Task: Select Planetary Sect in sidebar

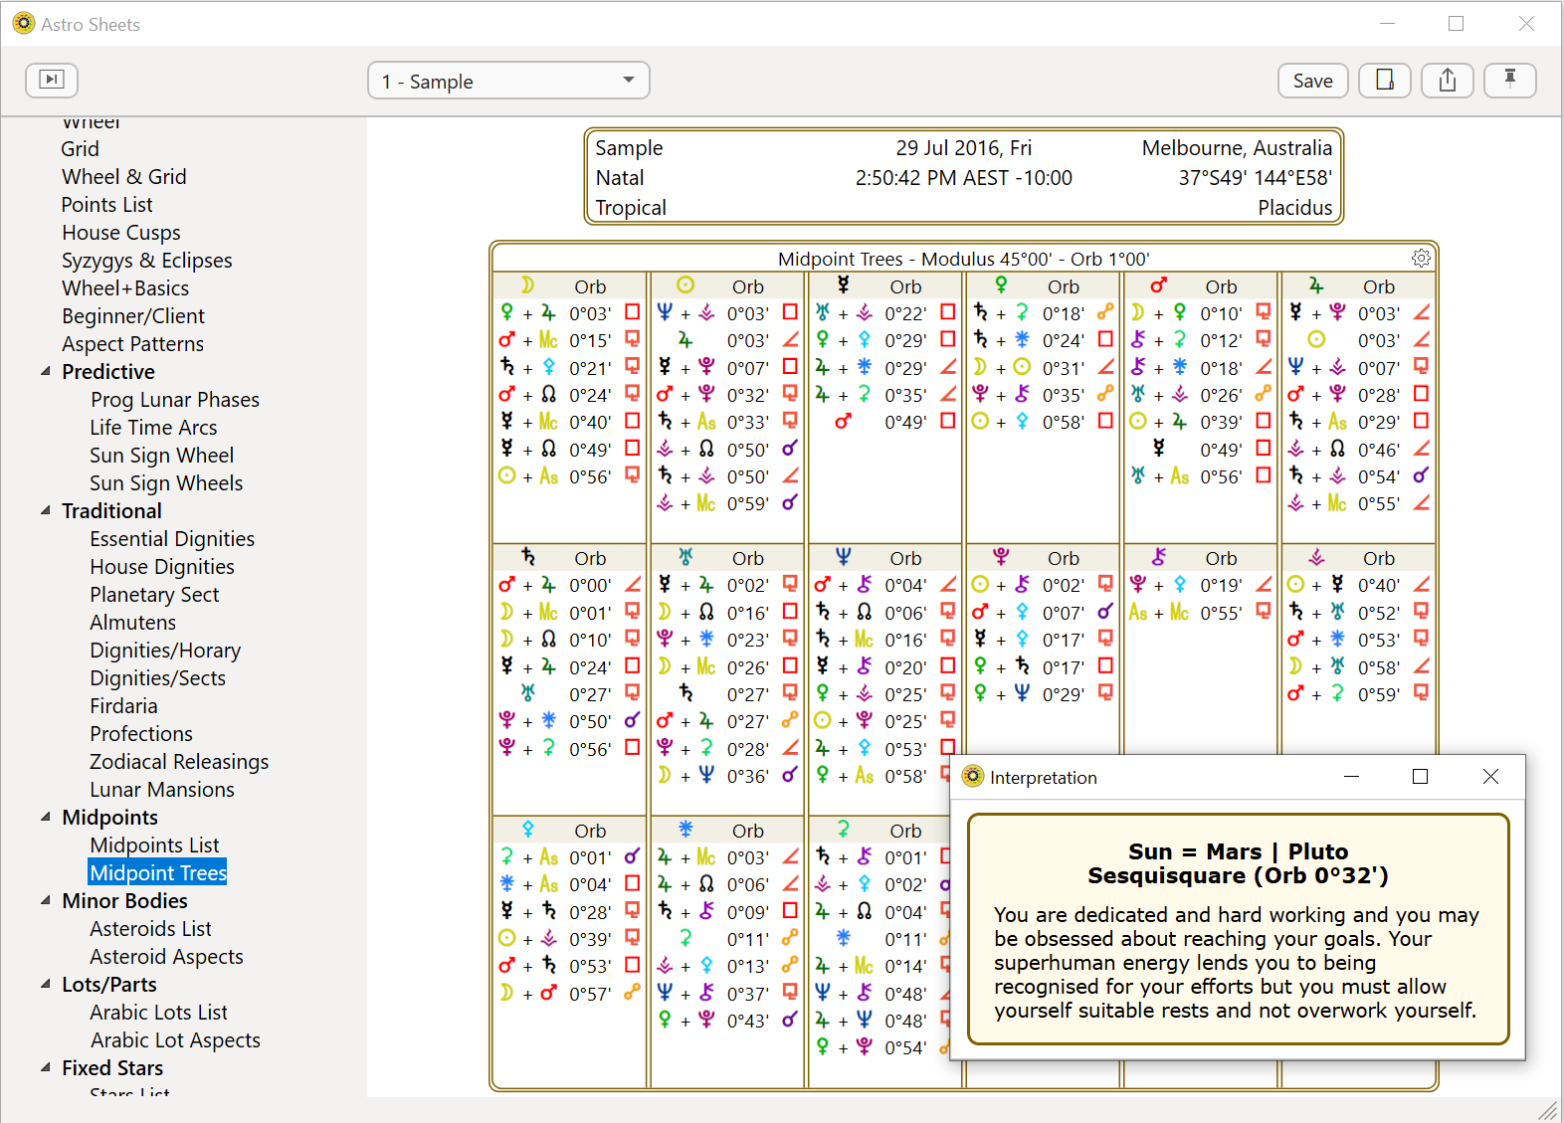Action: click(154, 595)
